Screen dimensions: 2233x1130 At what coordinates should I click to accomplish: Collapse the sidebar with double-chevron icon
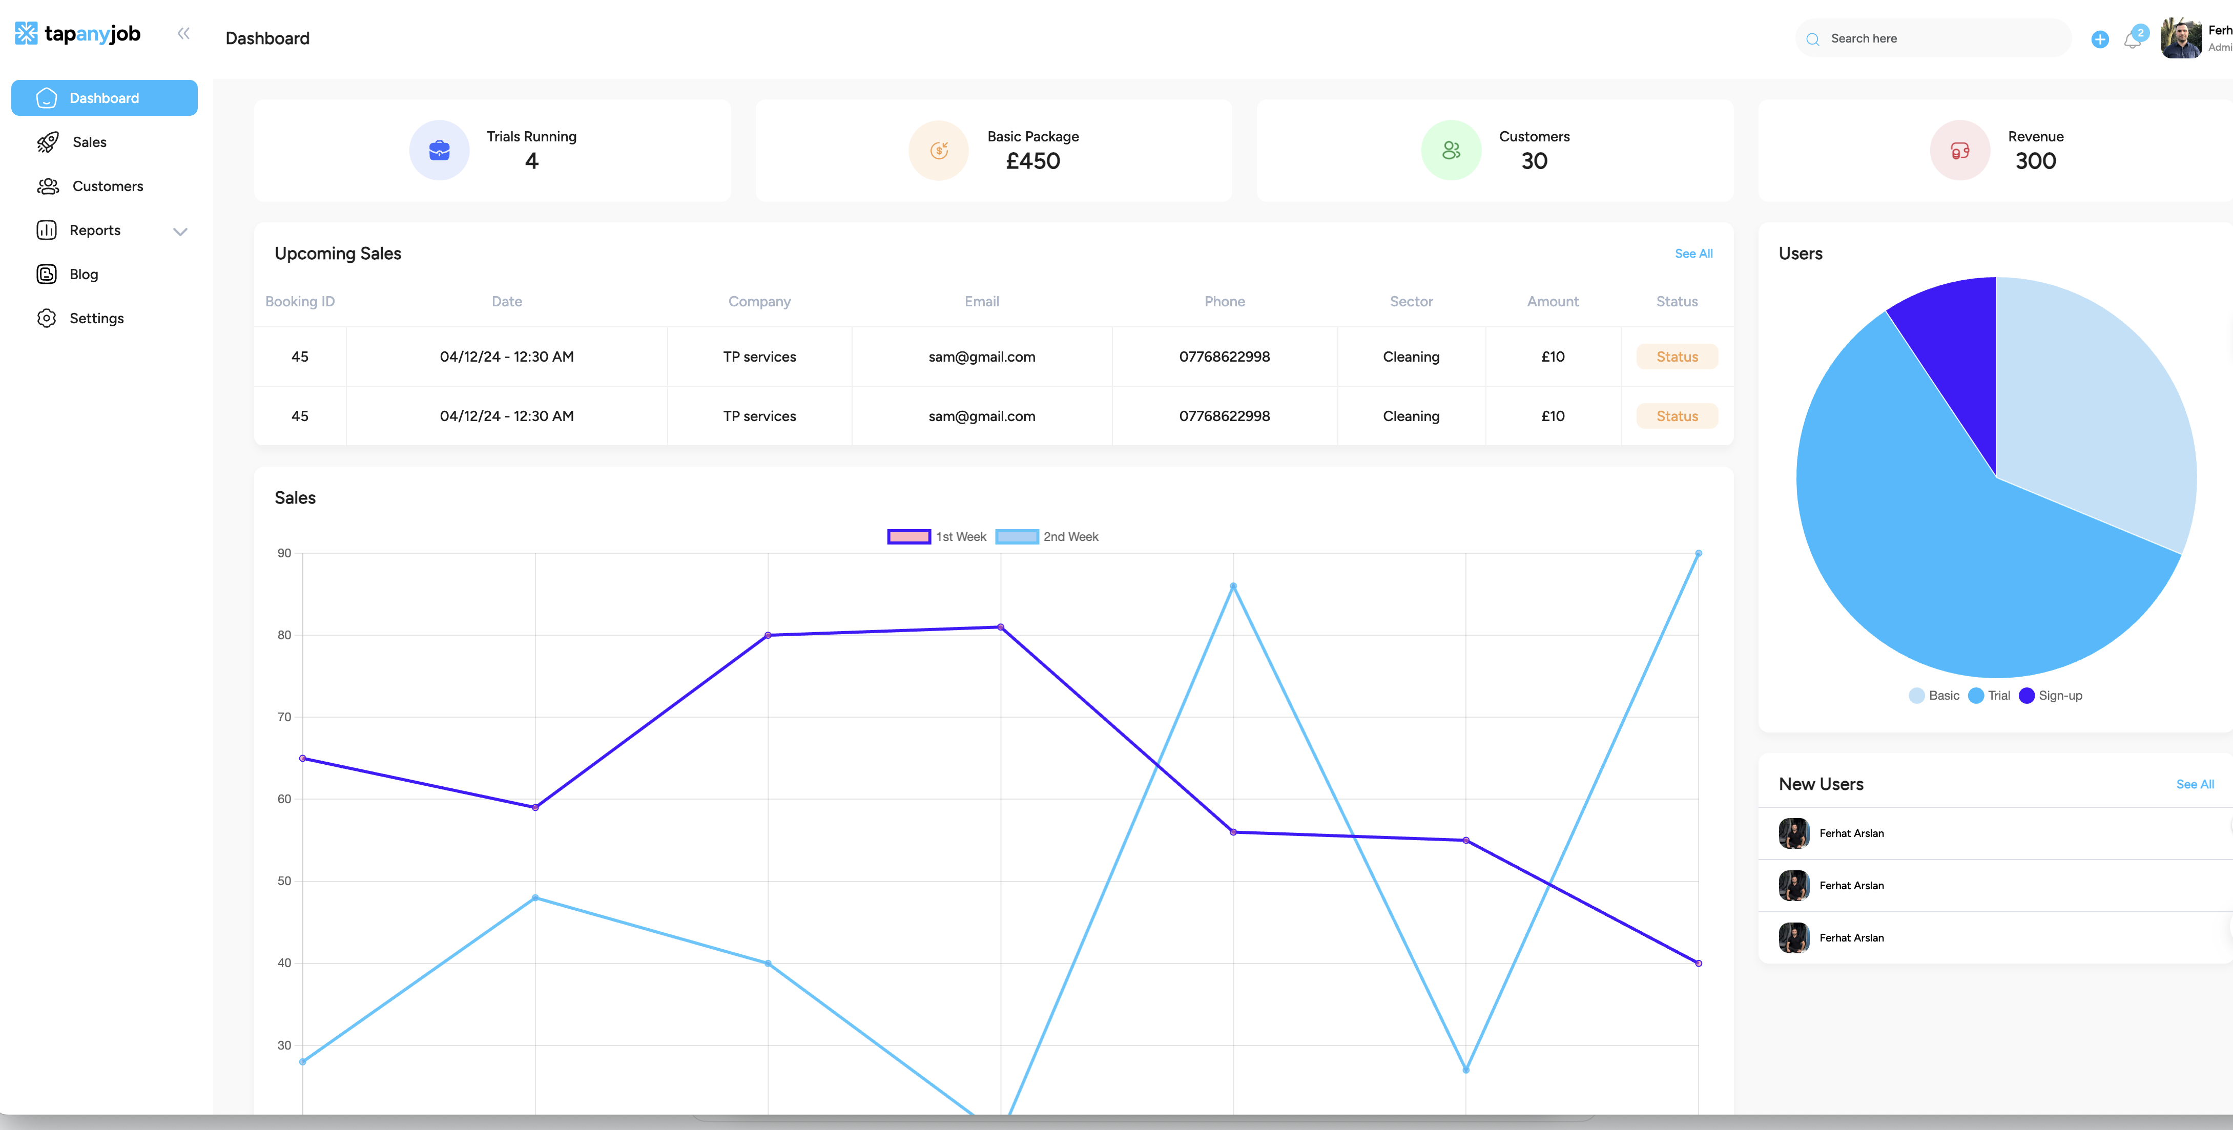tap(183, 34)
